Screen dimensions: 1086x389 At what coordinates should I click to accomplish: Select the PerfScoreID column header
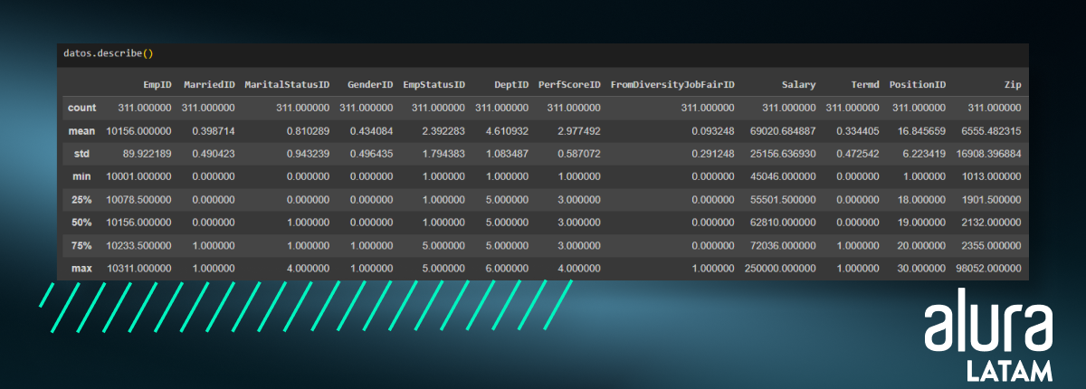click(x=569, y=85)
